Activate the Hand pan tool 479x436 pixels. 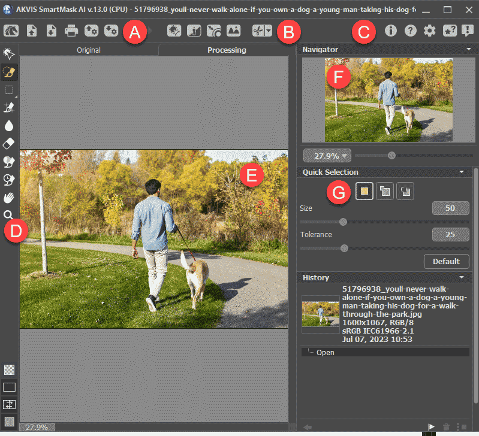pos(9,197)
